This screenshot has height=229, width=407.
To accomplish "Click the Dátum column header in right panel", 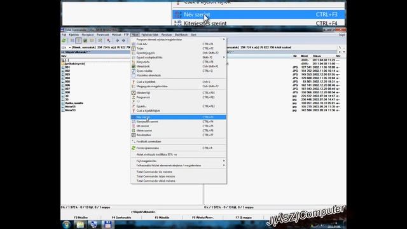I will coord(317,56).
